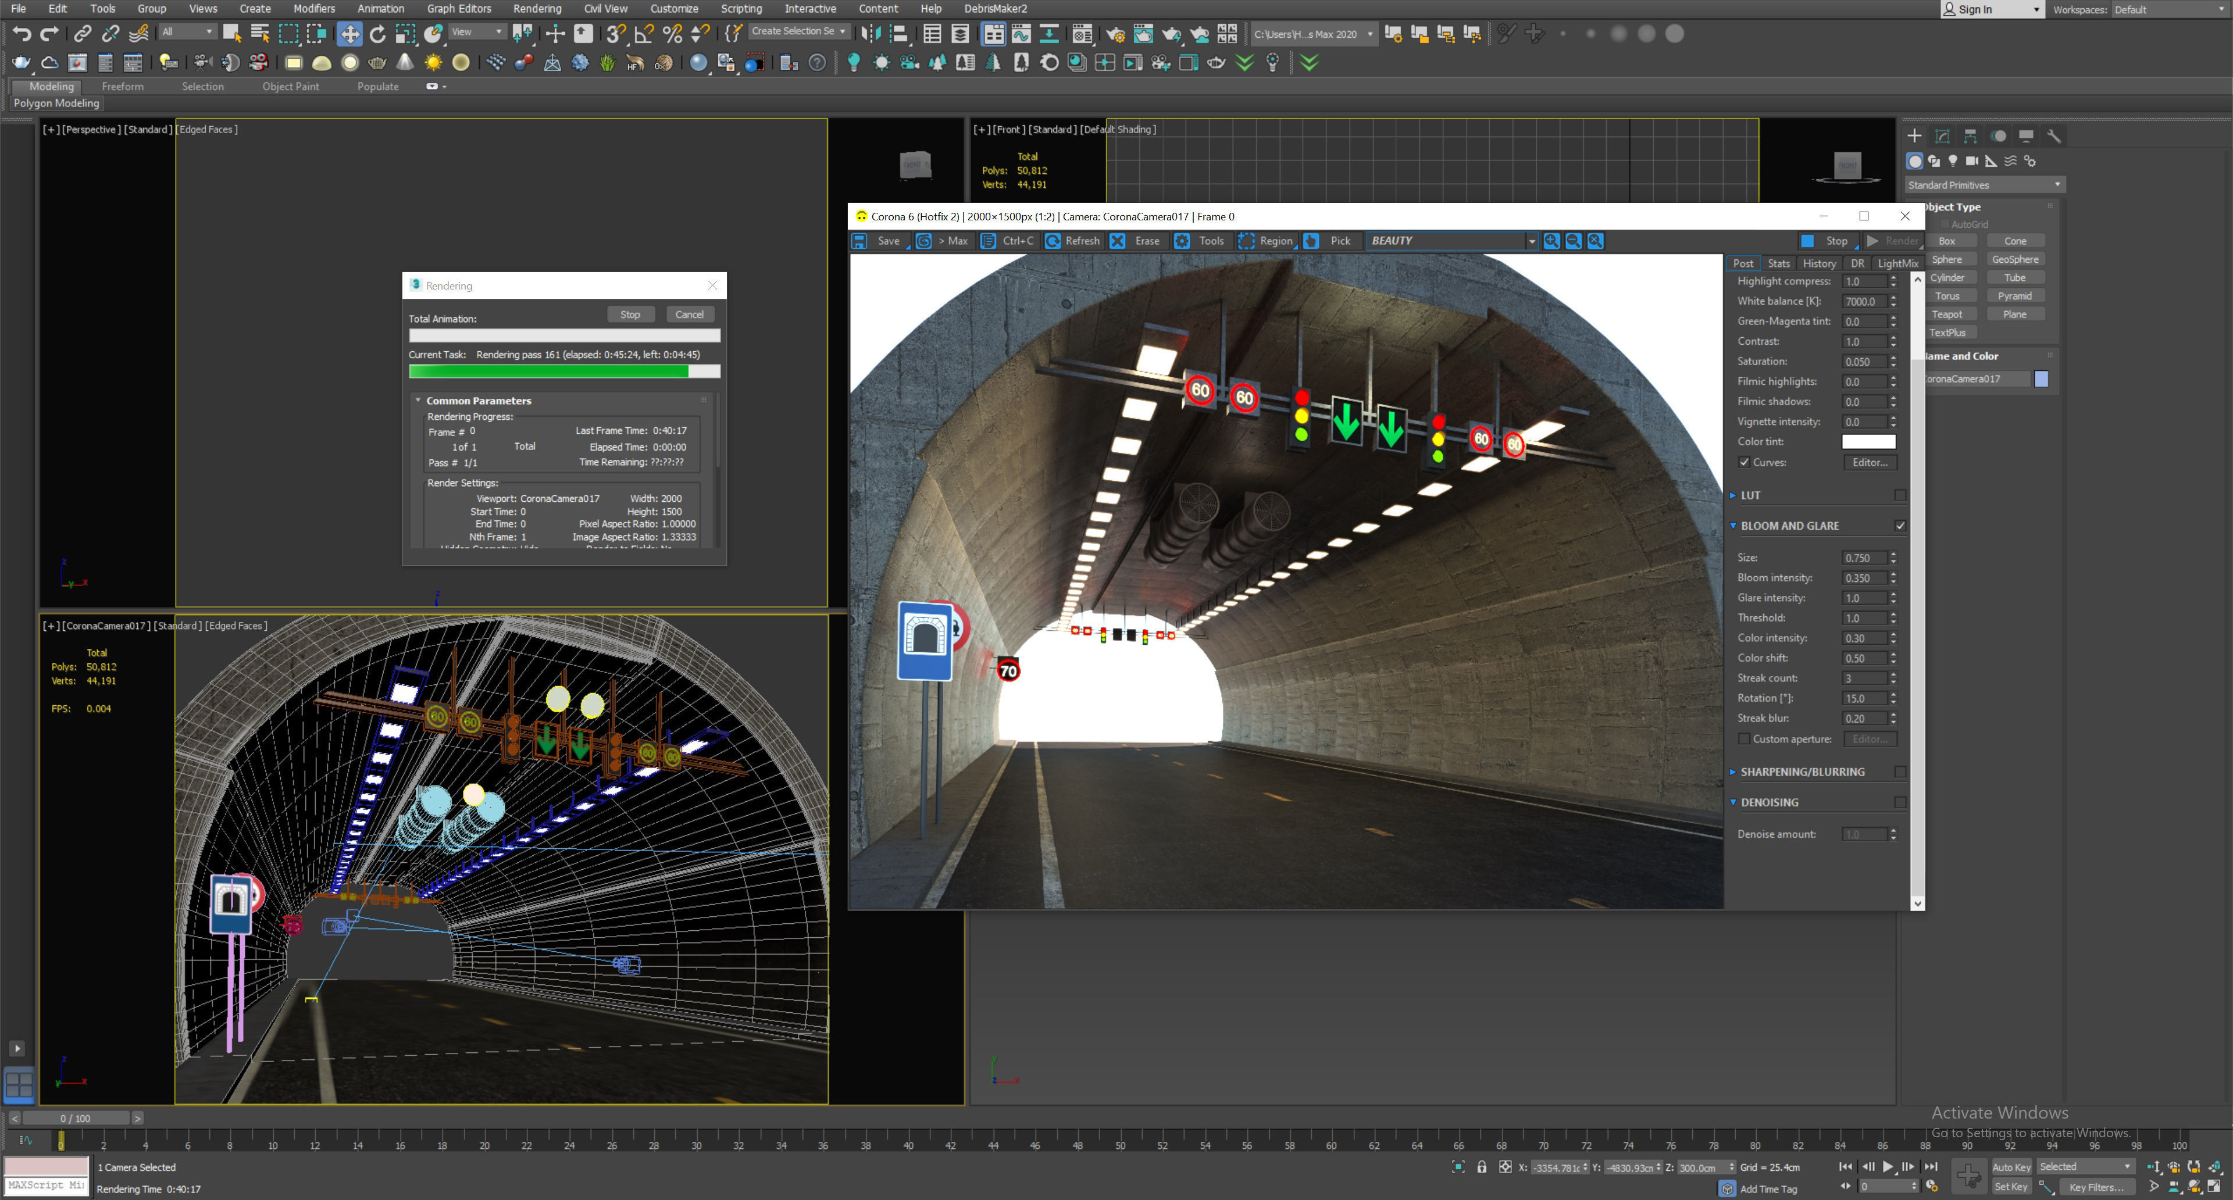Open the reference coordinate View dropdown
This screenshot has width=2233, height=1200.
(x=477, y=32)
